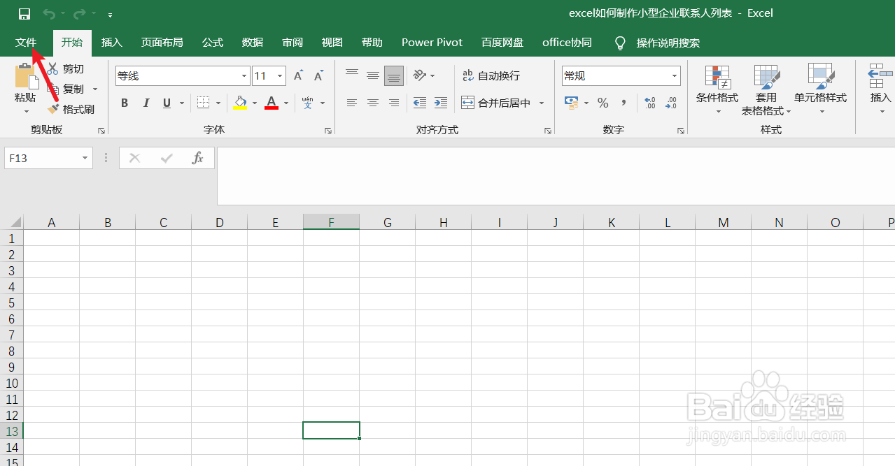Viewport: 895px width, 466px height.
Task: Click the Name Box showing F13
Action: tap(42, 158)
